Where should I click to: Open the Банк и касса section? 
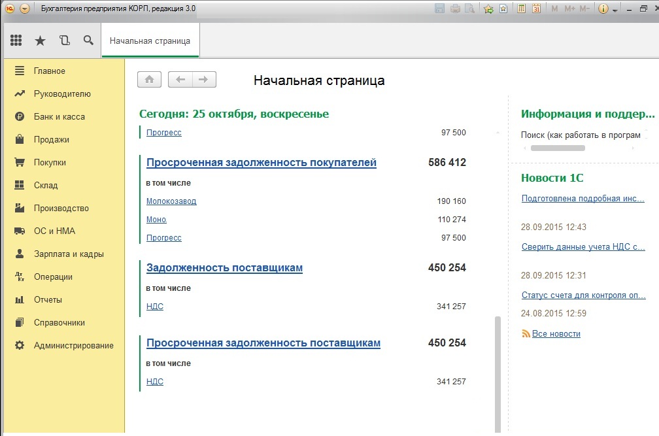point(59,117)
